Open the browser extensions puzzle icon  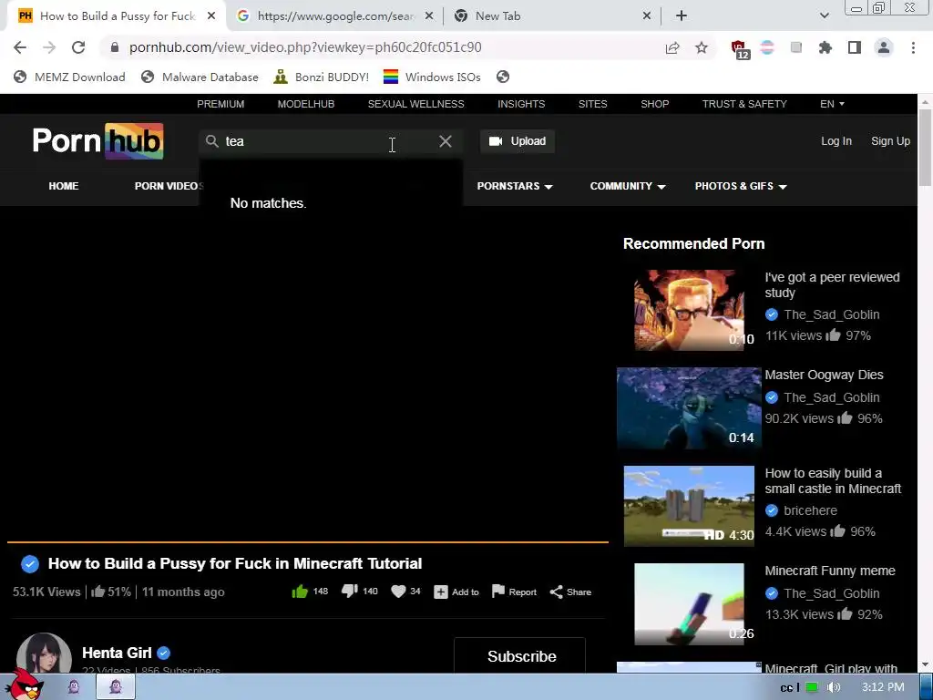825,47
